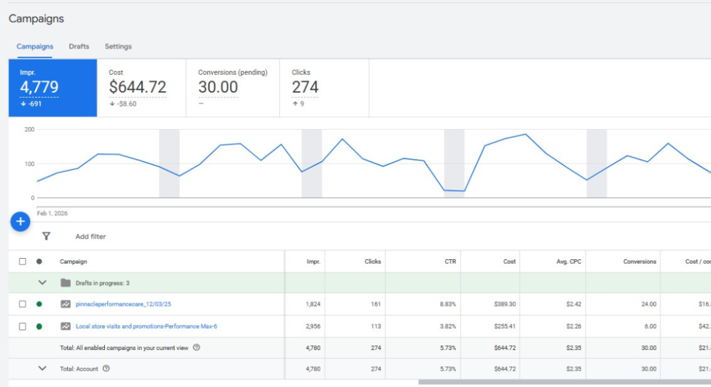
Task: Switch to the Drafts tab
Action: [x=78, y=46]
